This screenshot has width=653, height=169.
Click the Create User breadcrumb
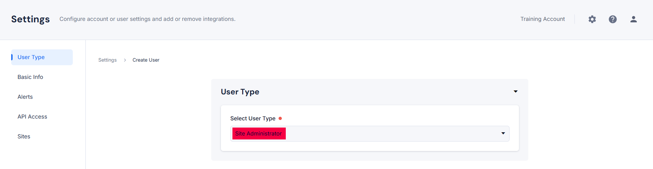(x=146, y=60)
